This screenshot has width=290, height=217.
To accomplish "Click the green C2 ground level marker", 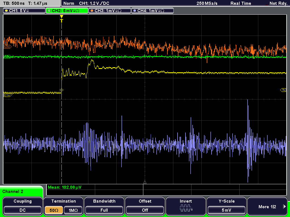I will tap(7, 57).
